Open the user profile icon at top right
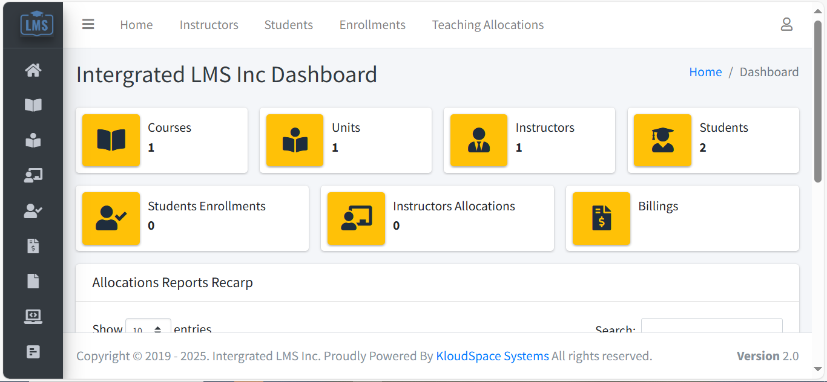This screenshot has width=827, height=382. tap(786, 24)
